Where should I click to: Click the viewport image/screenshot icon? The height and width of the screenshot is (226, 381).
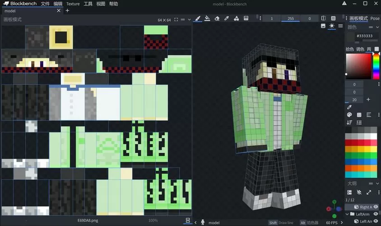pyautogui.click(x=323, y=26)
